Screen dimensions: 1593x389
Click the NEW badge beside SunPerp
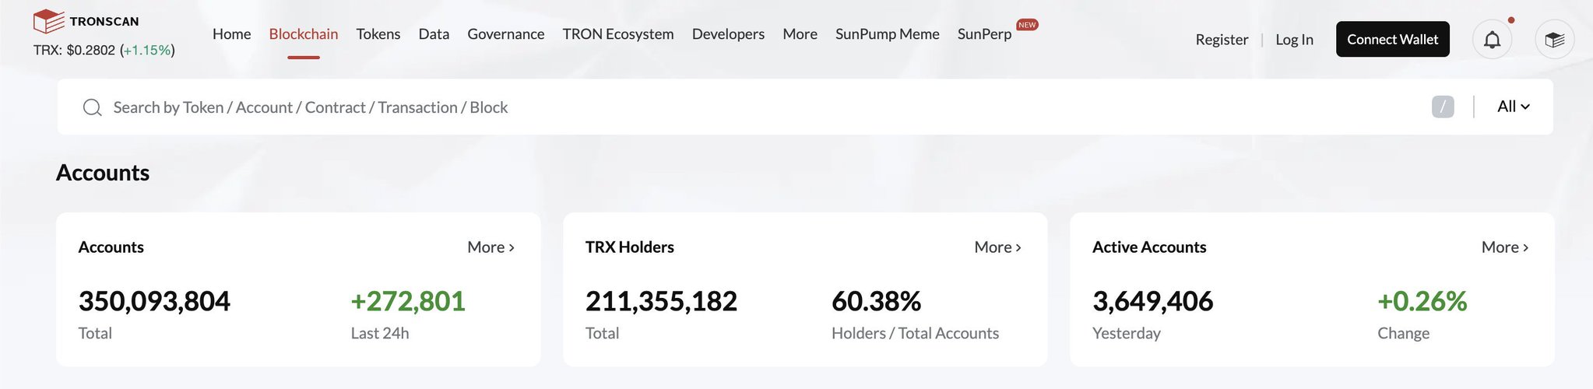click(x=1027, y=25)
